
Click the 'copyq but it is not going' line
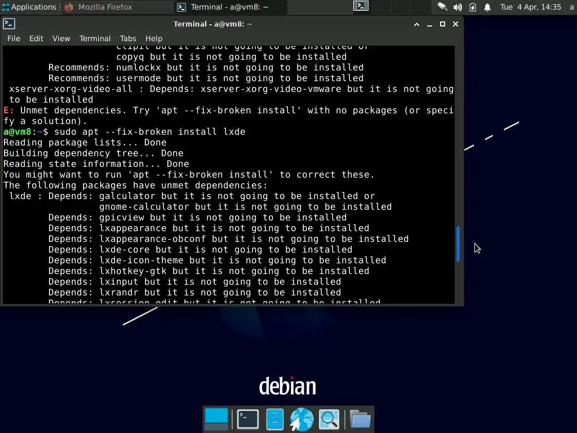pos(232,57)
